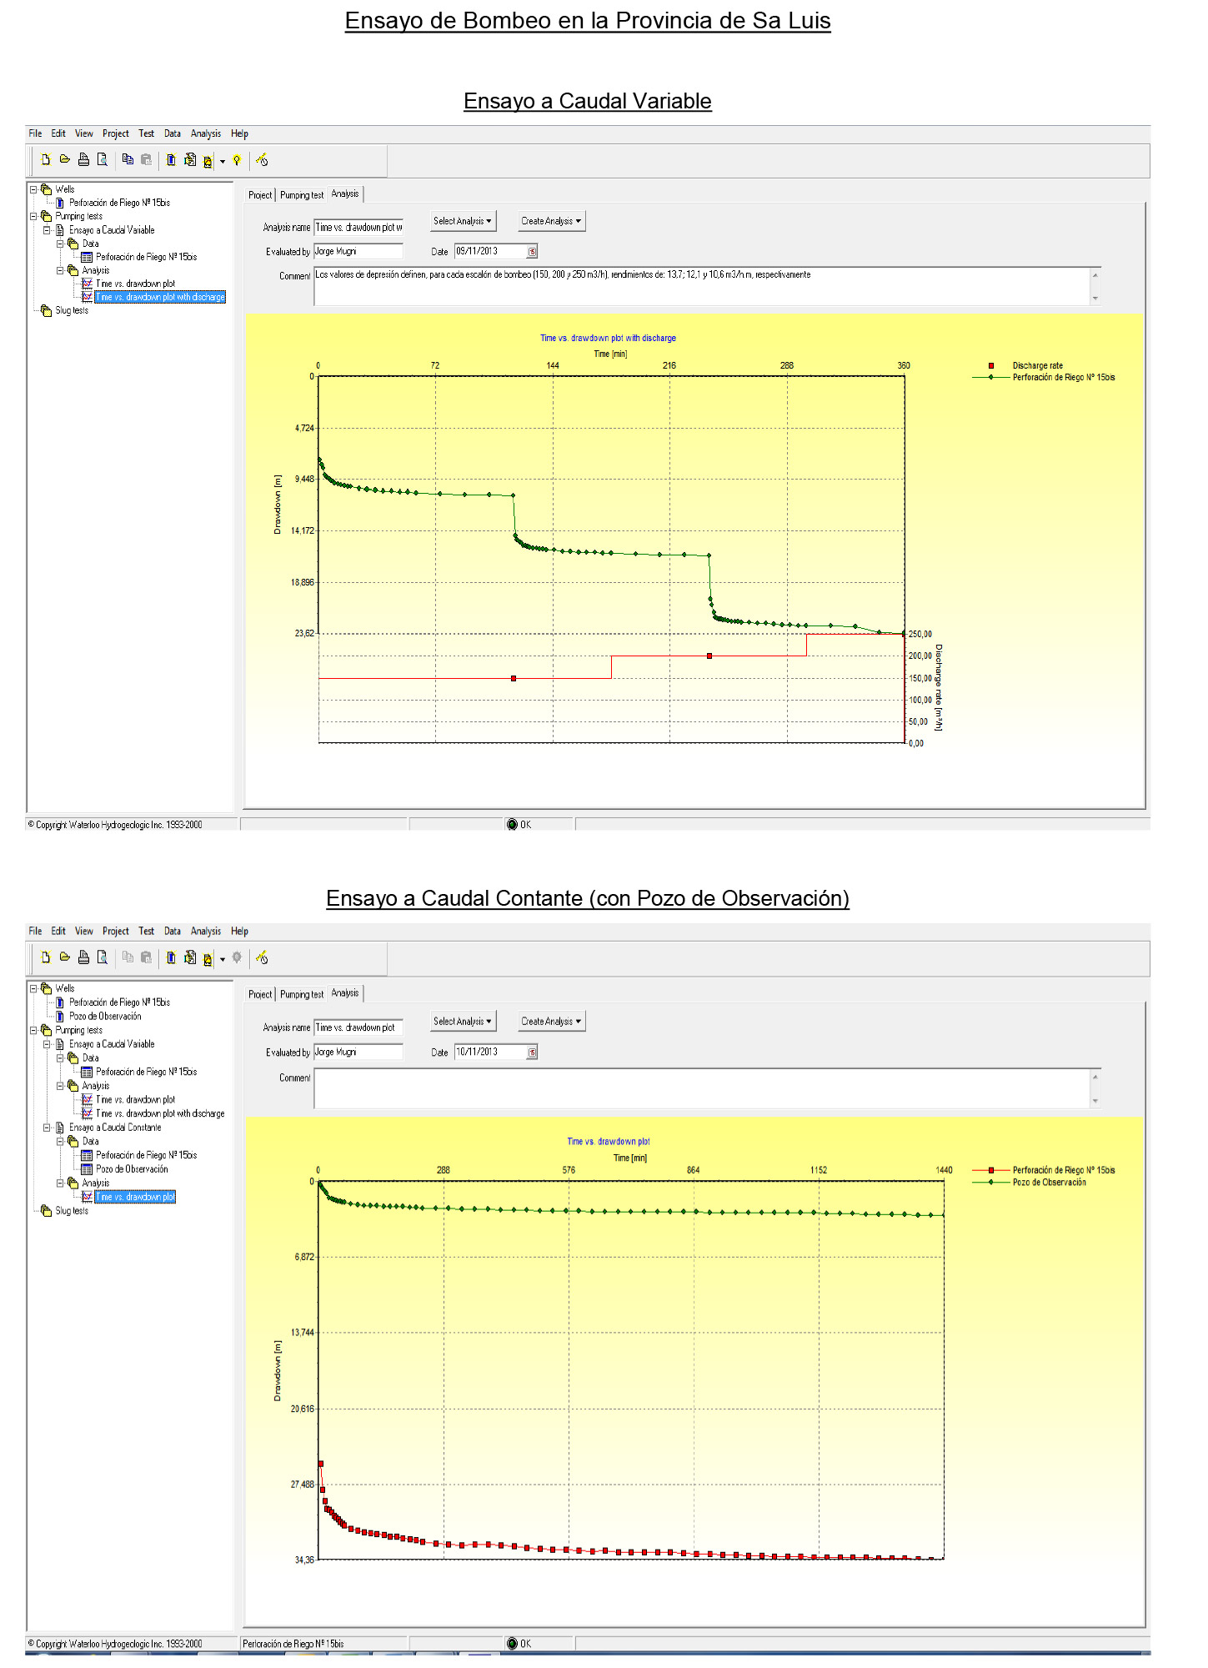This screenshot has width=1208, height=1668.
Task: Click the import-data clipboard icon in upper toolbar
Action: pos(190,160)
